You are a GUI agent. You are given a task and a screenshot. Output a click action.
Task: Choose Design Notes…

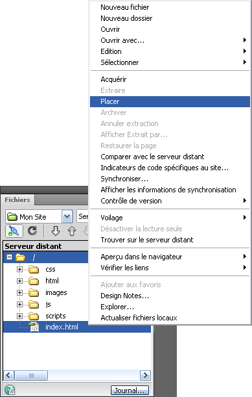pos(170,296)
